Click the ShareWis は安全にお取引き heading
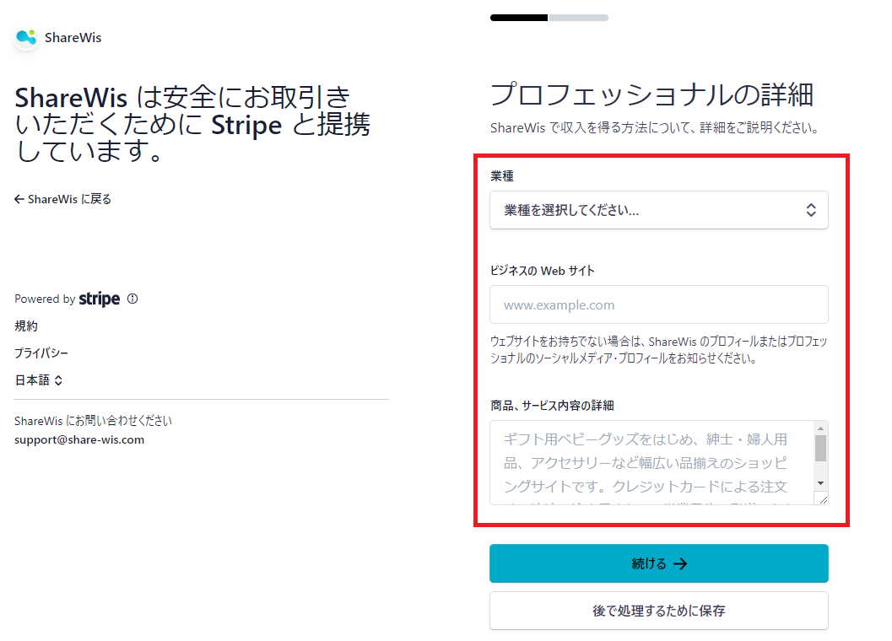892x641 pixels. [192, 125]
